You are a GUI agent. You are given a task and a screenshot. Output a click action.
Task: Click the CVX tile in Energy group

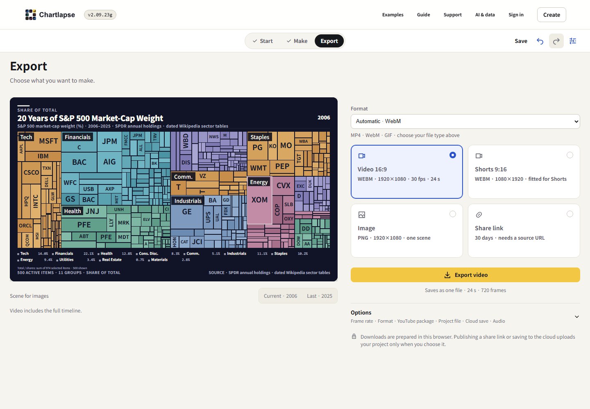pyautogui.click(x=284, y=186)
